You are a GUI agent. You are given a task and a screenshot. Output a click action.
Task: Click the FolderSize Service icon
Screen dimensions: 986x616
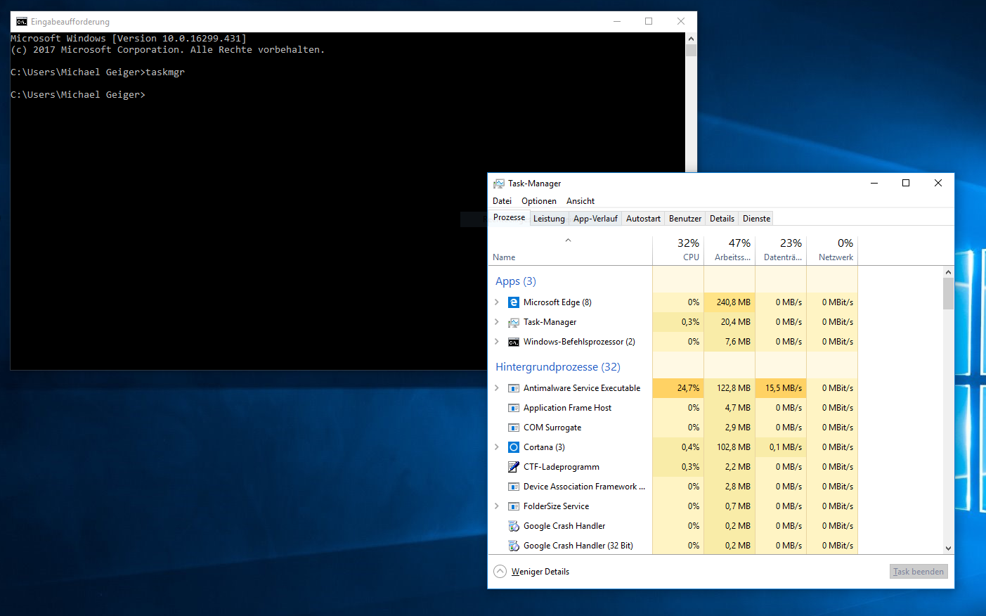point(514,506)
